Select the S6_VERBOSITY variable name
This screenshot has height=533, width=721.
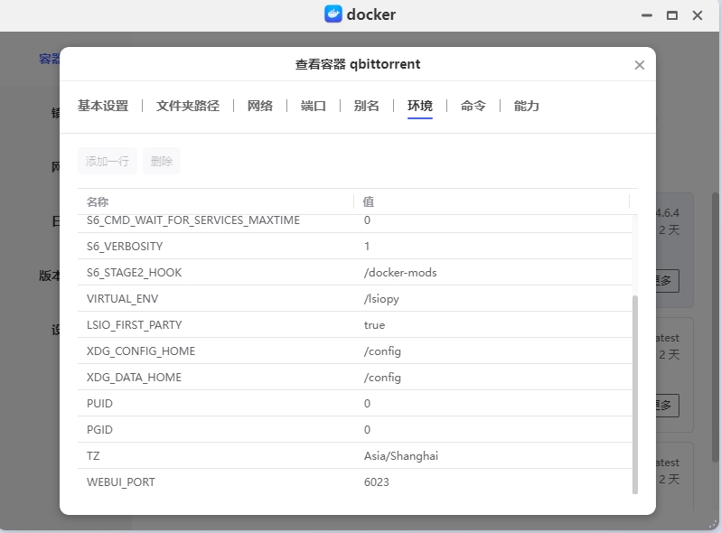(125, 247)
